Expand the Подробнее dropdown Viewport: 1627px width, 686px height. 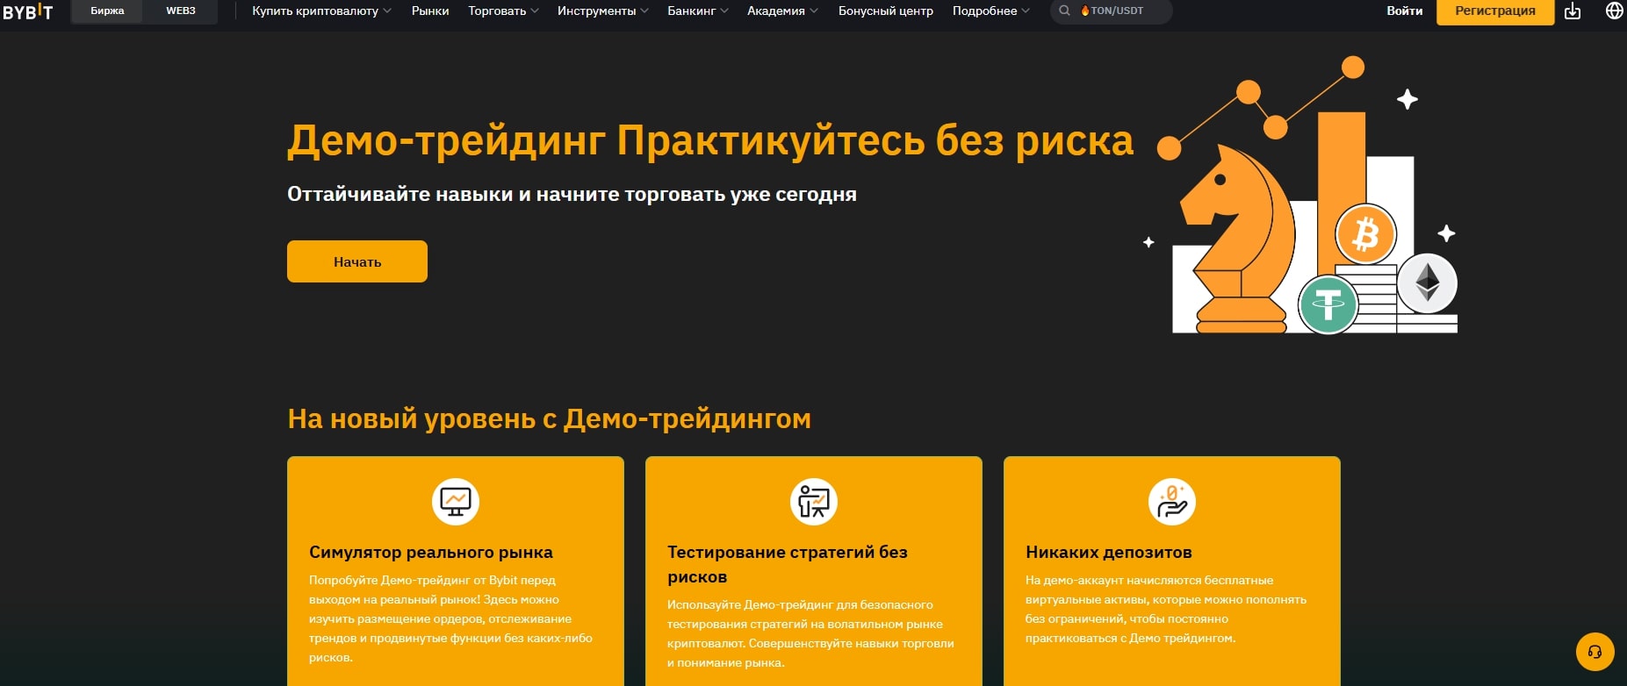tap(991, 11)
